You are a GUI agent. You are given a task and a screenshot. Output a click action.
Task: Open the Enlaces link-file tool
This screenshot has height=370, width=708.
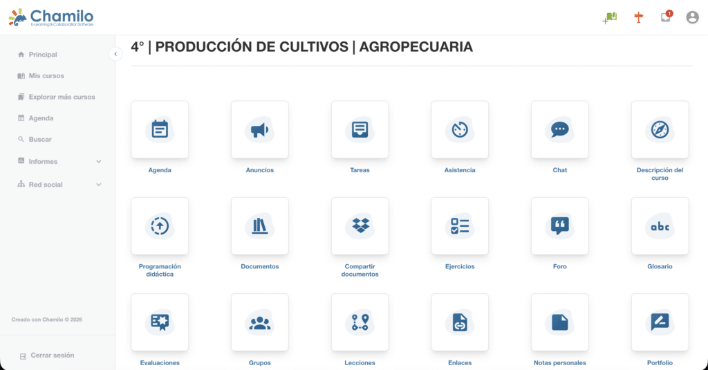(x=460, y=322)
